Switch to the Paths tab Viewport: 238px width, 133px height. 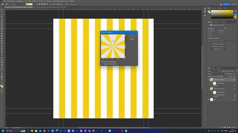click(x=219, y=68)
